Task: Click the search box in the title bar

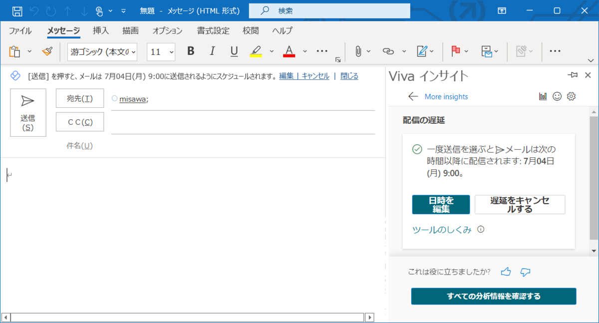Action: click(329, 10)
